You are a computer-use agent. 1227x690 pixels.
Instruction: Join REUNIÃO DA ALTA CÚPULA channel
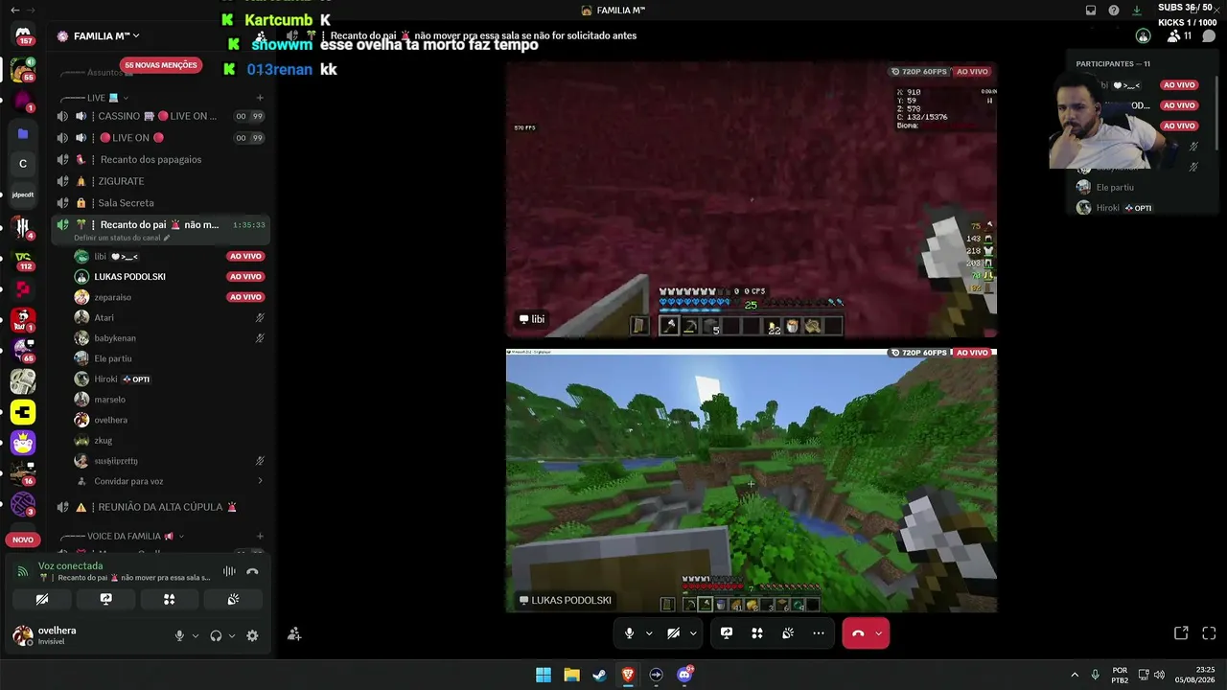[161, 507]
